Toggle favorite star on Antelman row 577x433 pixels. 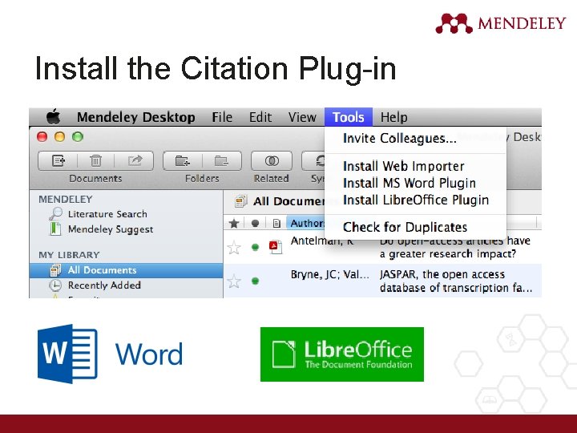point(234,247)
